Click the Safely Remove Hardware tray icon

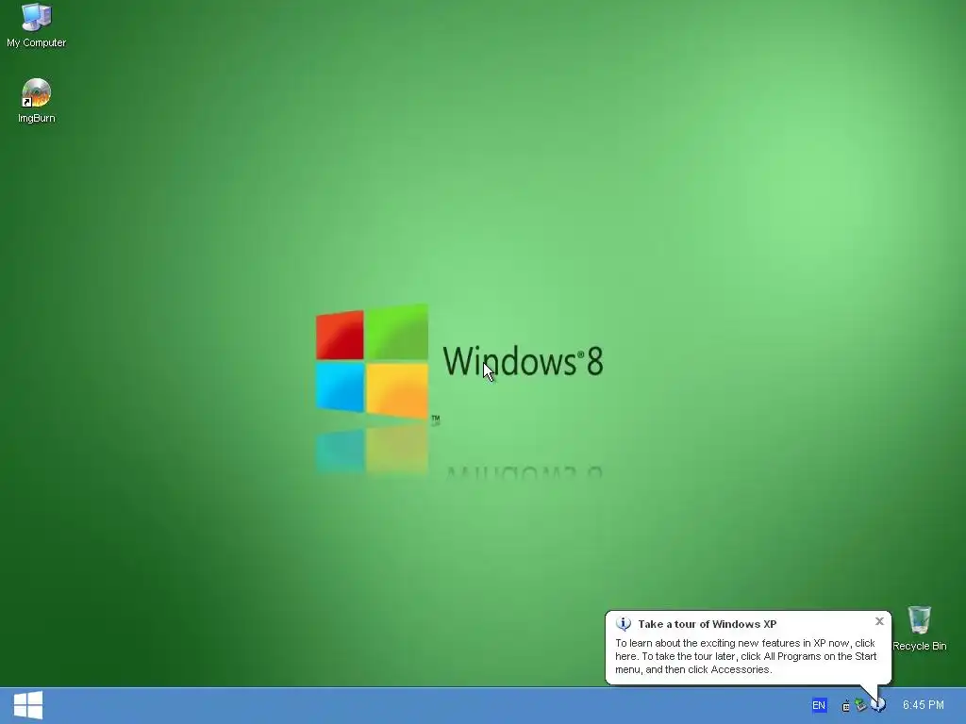tap(861, 705)
